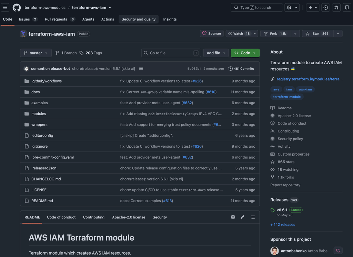Image resolution: width=353 pixels, height=257 pixels.
Task: Switch to the Pull requests tab
Action: tap(60, 19)
